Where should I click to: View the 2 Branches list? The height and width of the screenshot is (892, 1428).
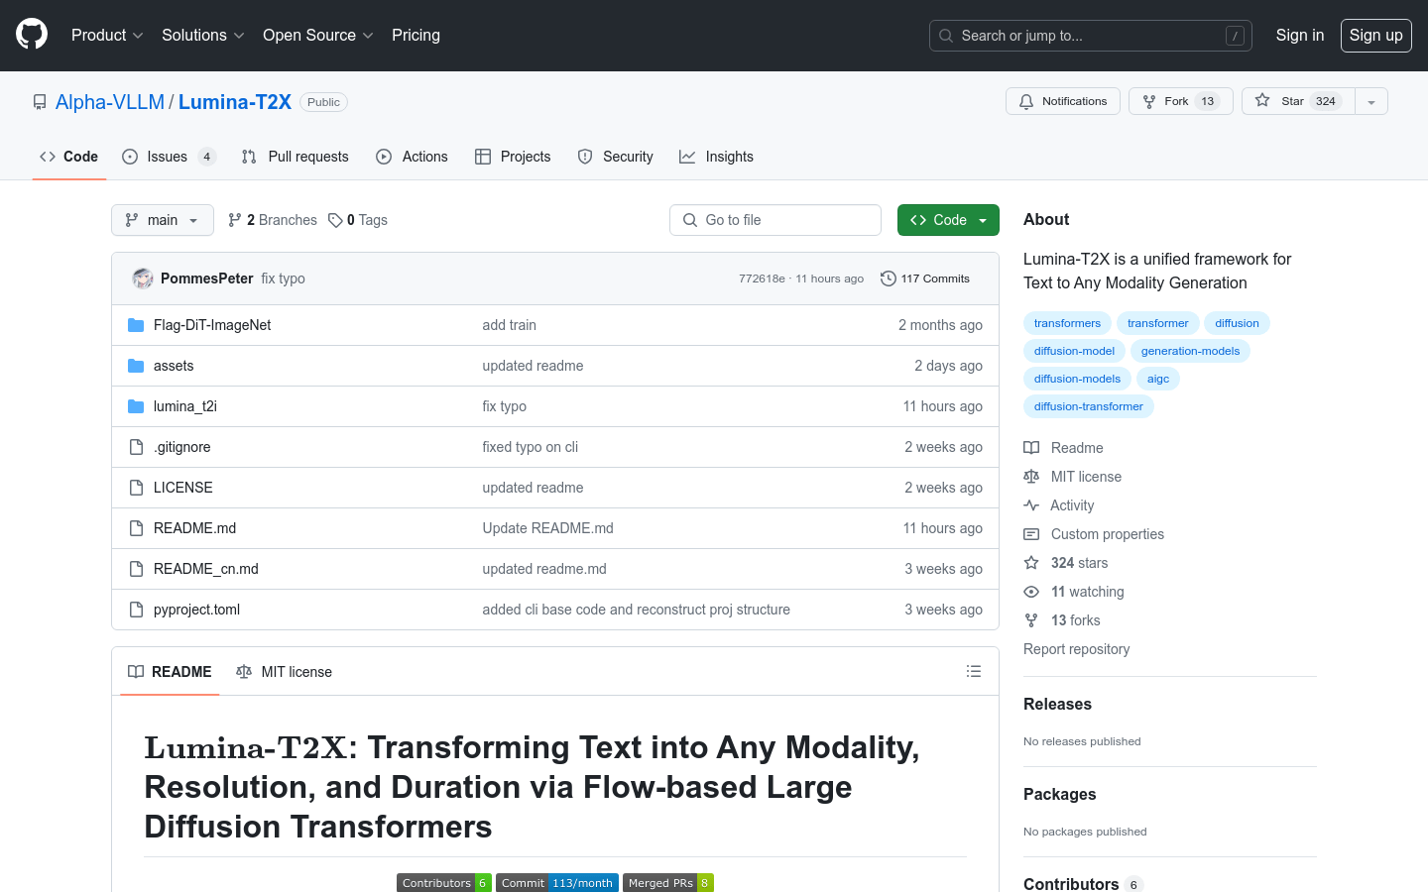click(x=273, y=220)
